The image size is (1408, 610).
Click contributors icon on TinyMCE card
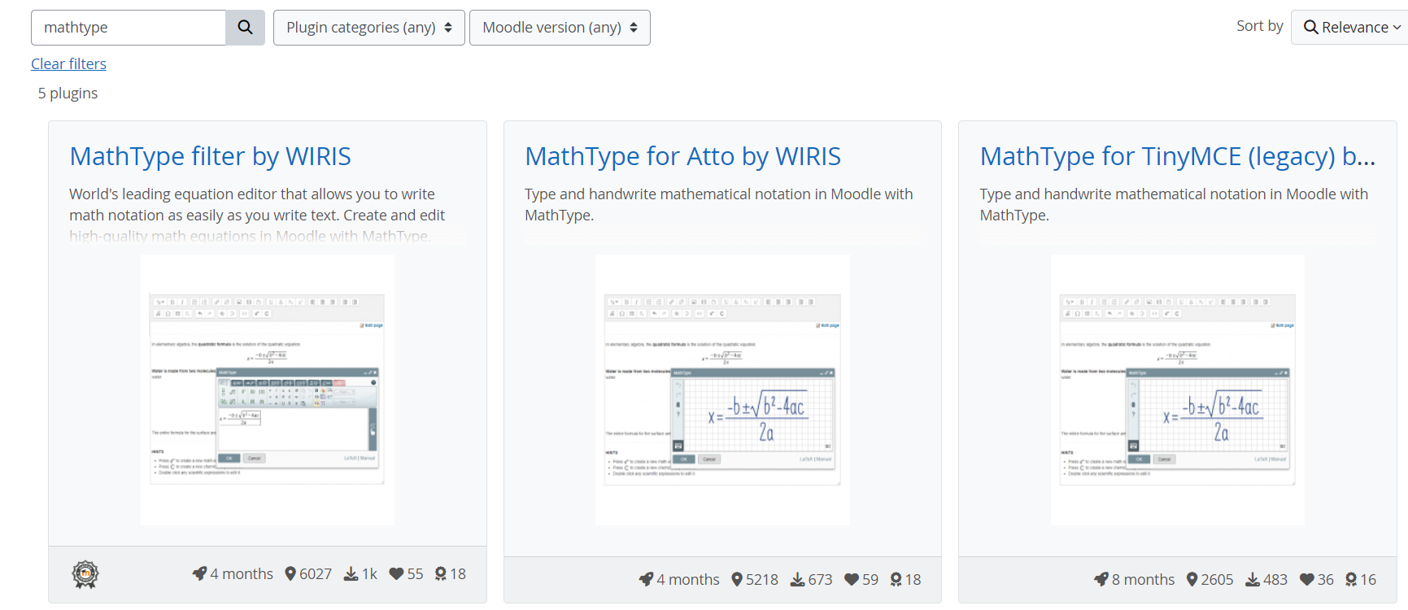1351,579
